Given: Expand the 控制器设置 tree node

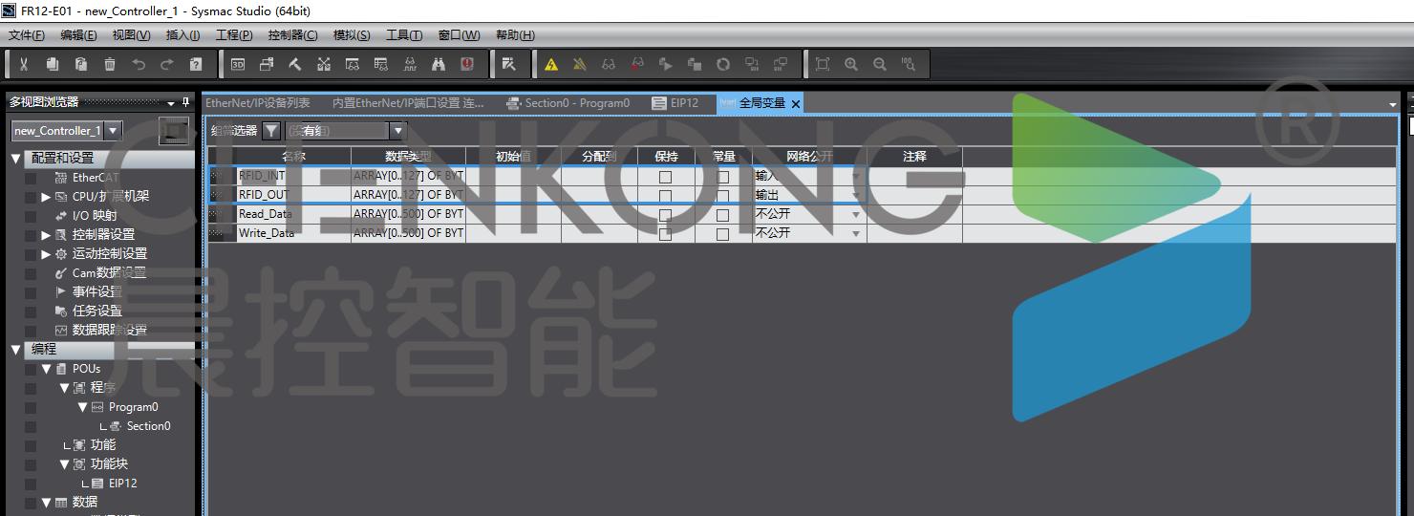Looking at the screenshot, I should pyautogui.click(x=46, y=234).
